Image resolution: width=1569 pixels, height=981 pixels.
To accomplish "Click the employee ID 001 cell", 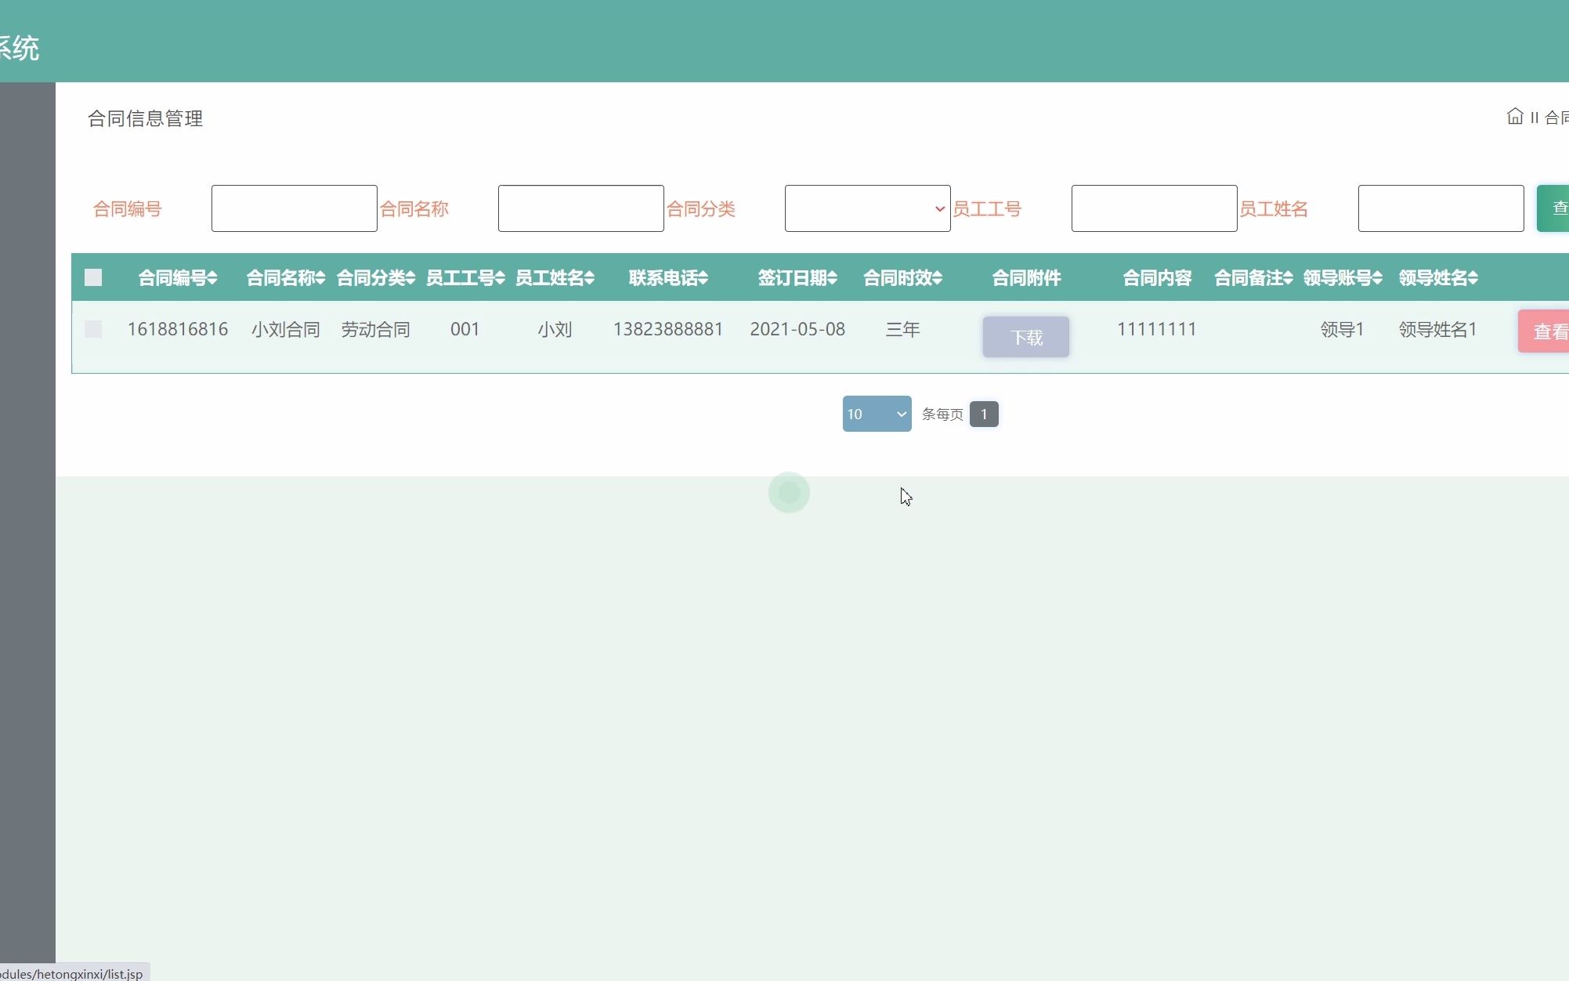I will (x=465, y=329).
